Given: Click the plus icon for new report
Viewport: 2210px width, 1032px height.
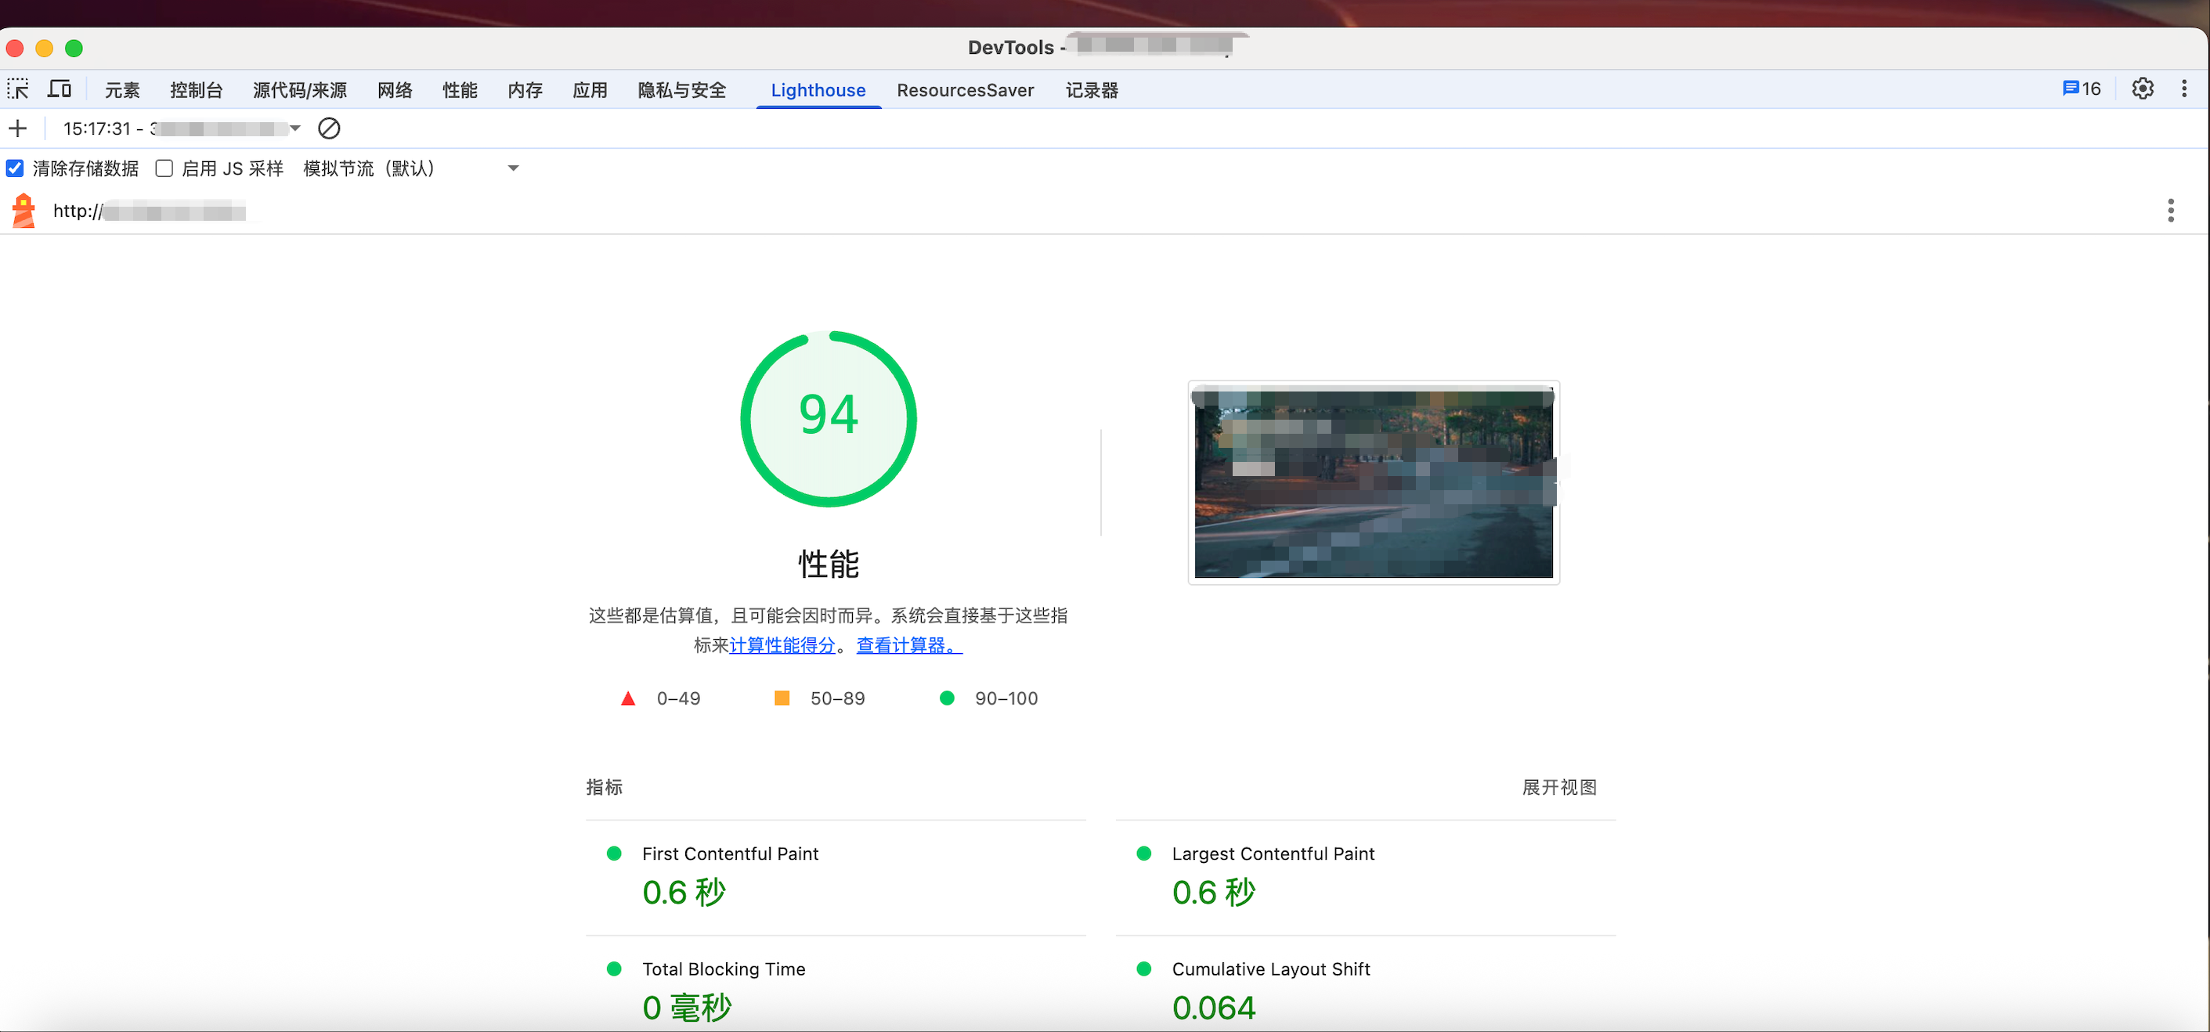Looking at the screenshot, I should [x=18, y=128].
